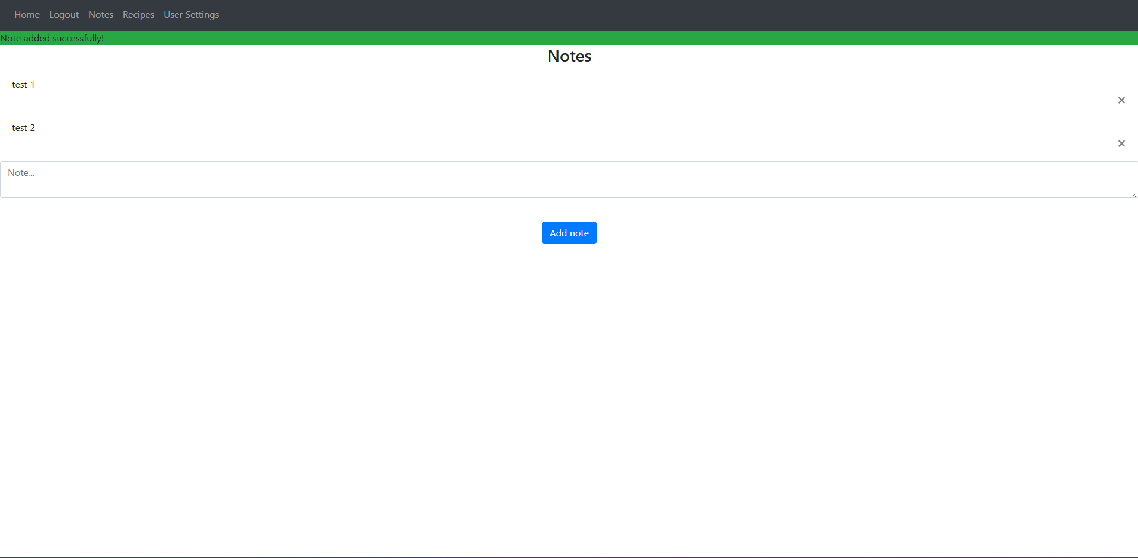Click blank page area below Add note
Image resolution: width=1138 pixels, height=558 pixels.
pyautogui.click(x=569, y=385)
